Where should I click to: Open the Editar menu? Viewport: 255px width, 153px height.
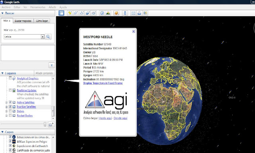click(17, 7)
